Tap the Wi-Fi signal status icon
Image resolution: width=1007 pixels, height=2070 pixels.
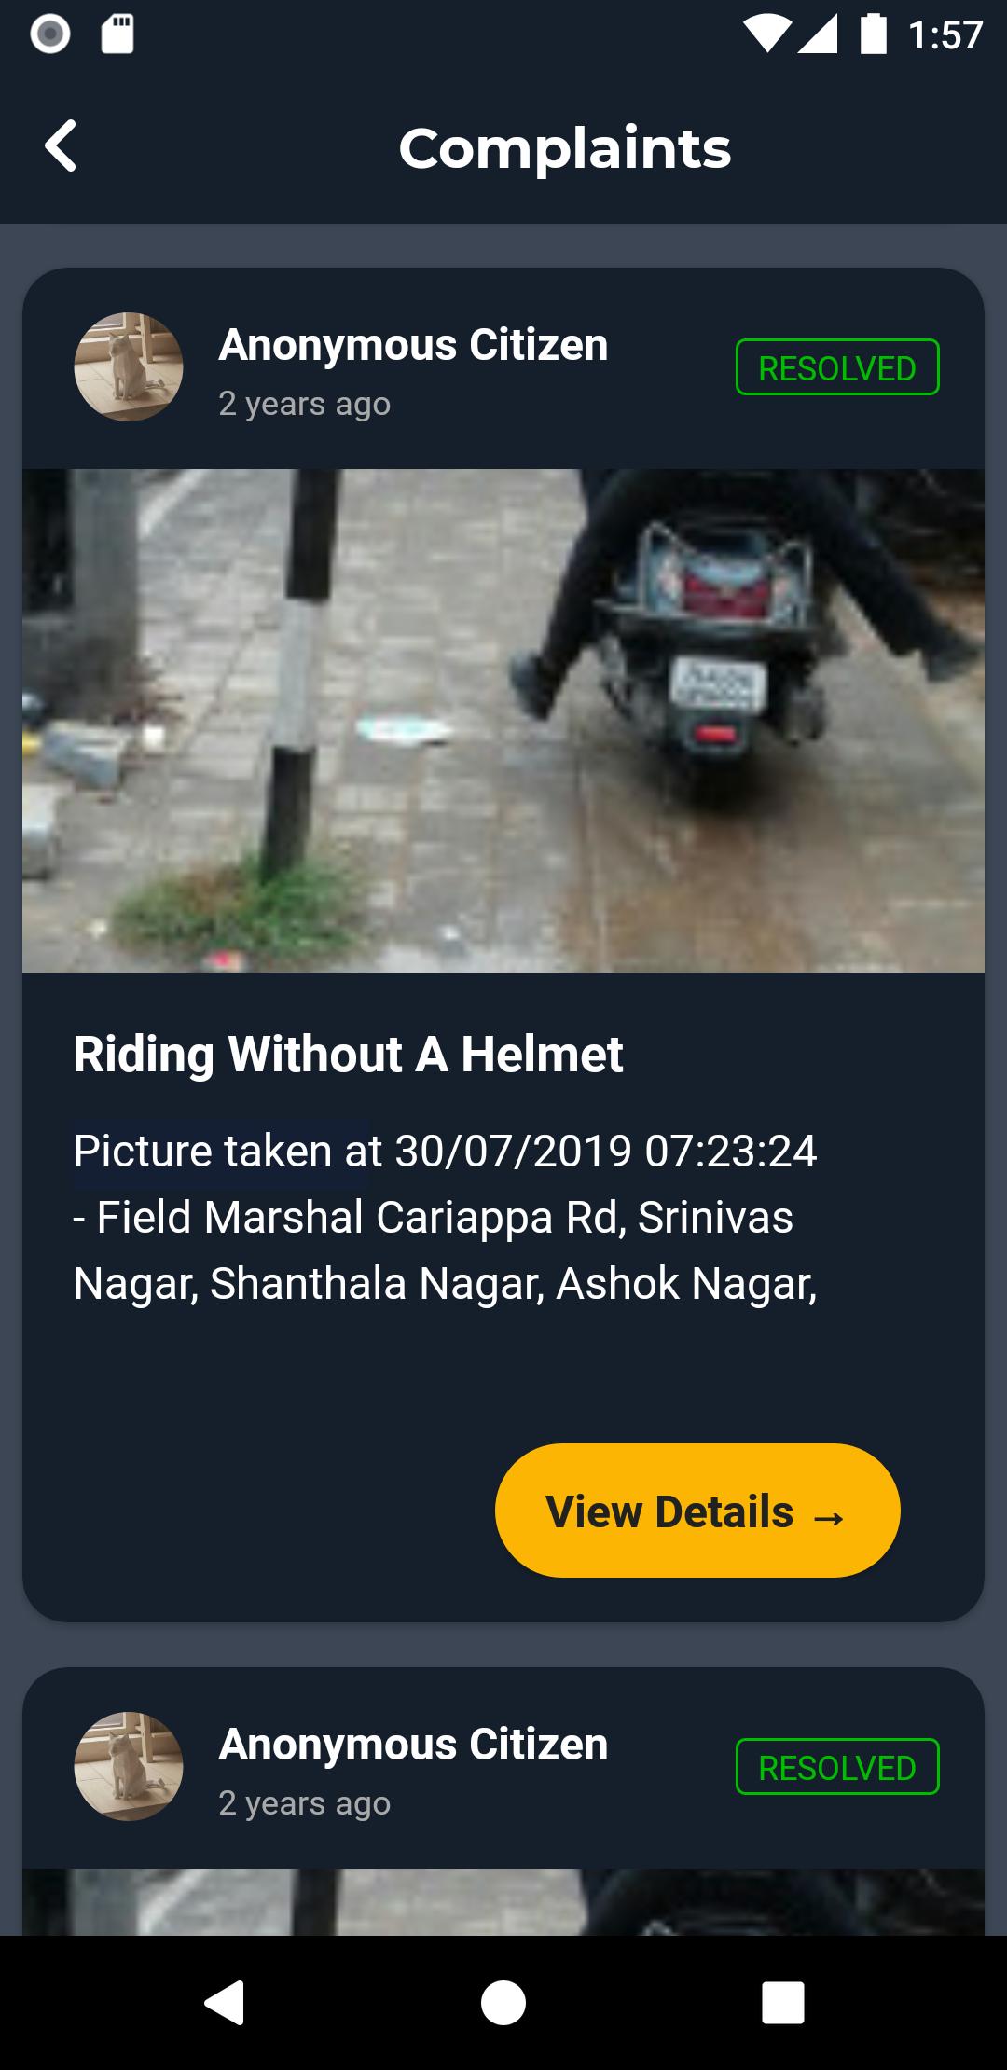(765, 35)
